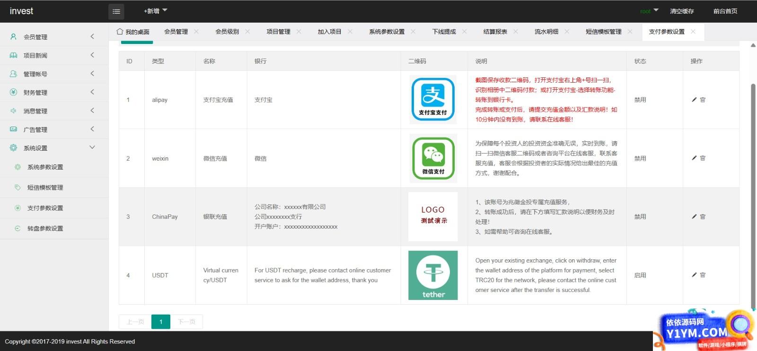Close the 流水明细 tab

pos(567,32)
